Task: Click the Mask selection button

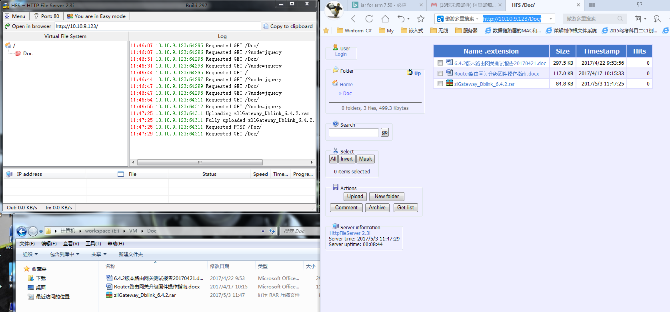Action: (x=366, y=159)
